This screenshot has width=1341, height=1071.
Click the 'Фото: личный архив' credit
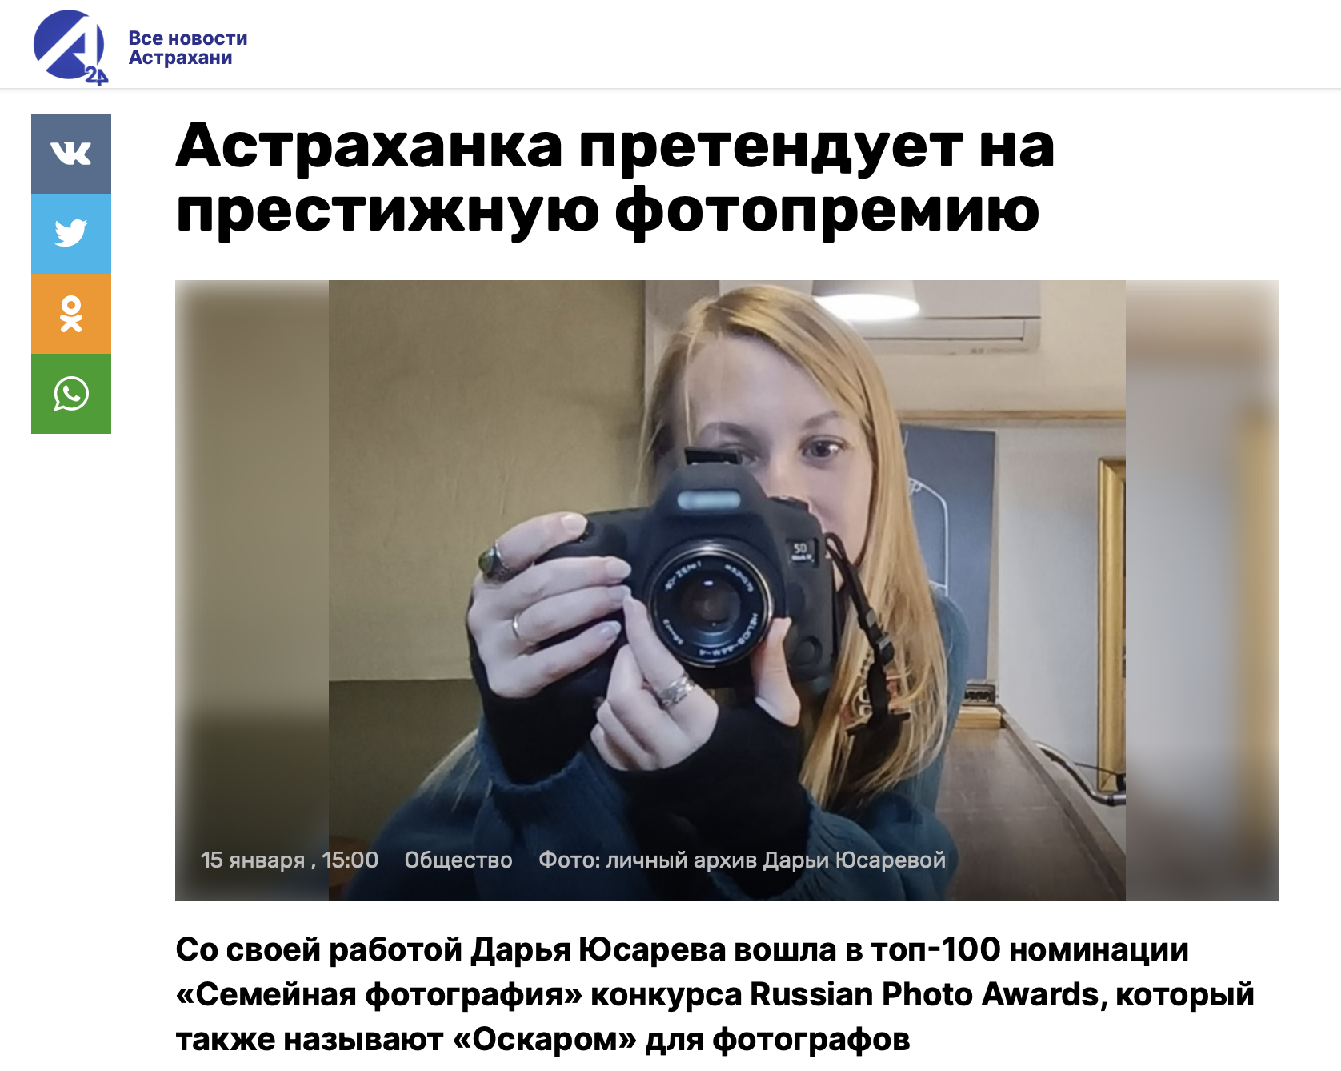648,860
